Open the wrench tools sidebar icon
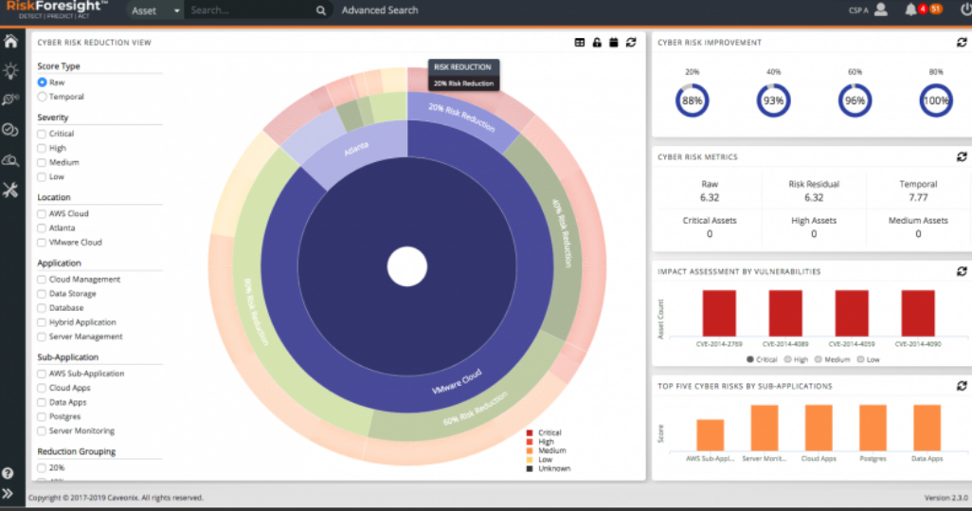The image size is (972, 511). point(10,190)
